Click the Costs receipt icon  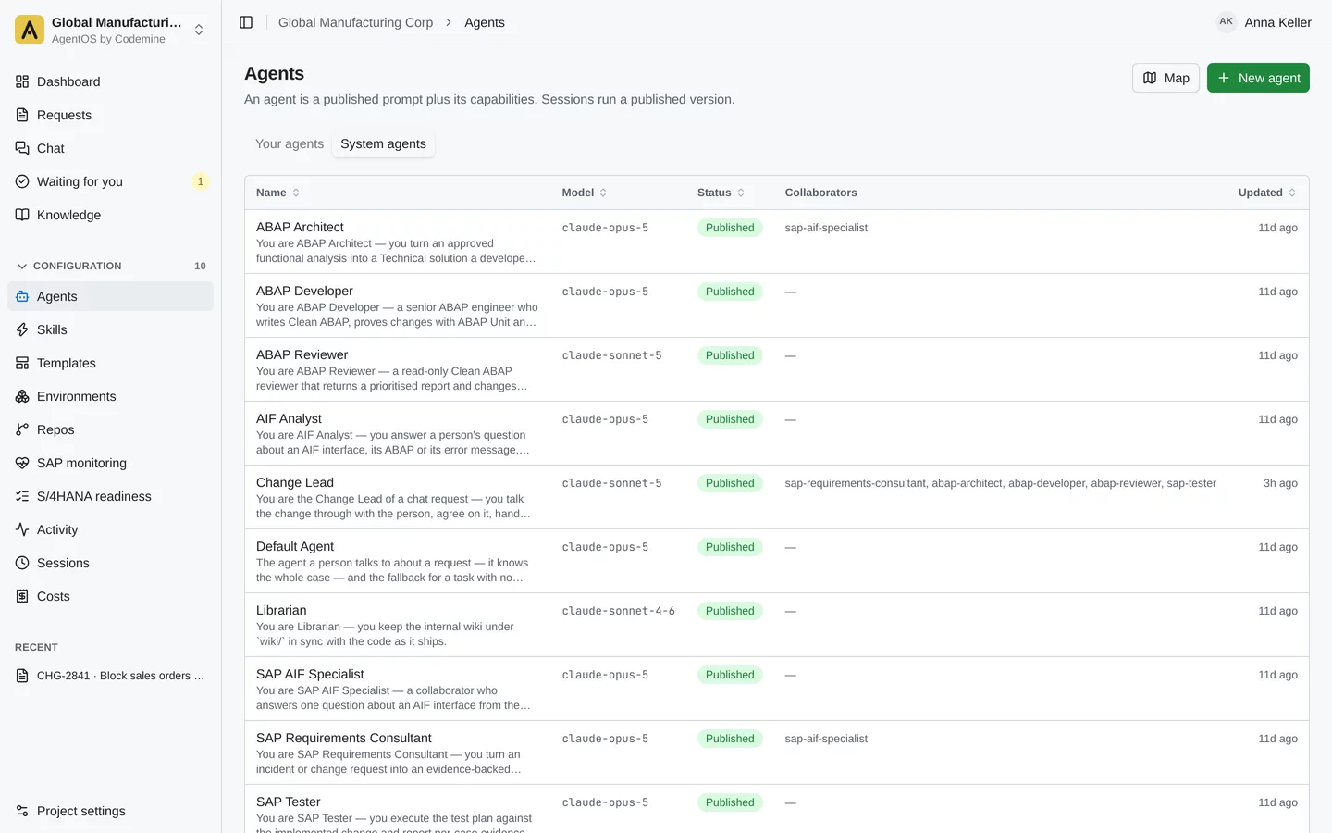point(22,596)
